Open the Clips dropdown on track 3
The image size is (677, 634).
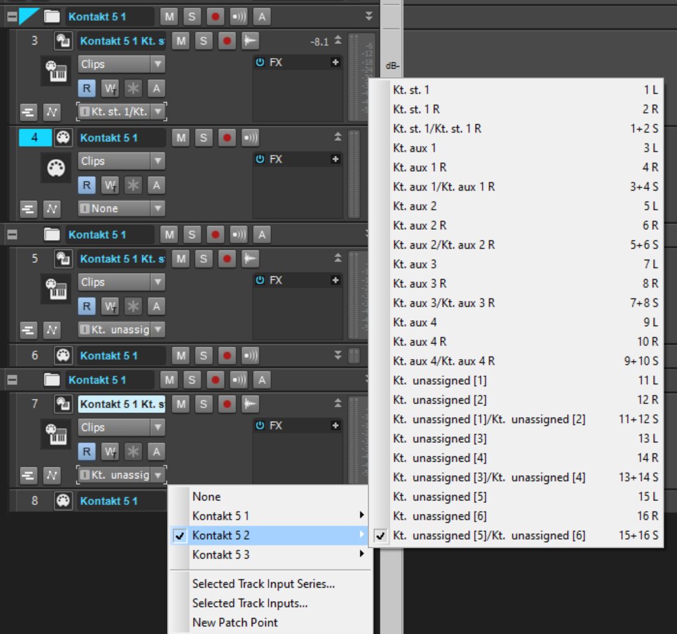(121, 65)
